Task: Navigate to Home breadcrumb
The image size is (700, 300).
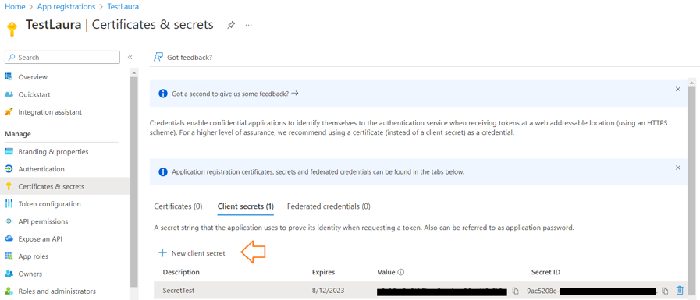Action: coord(15,7)
